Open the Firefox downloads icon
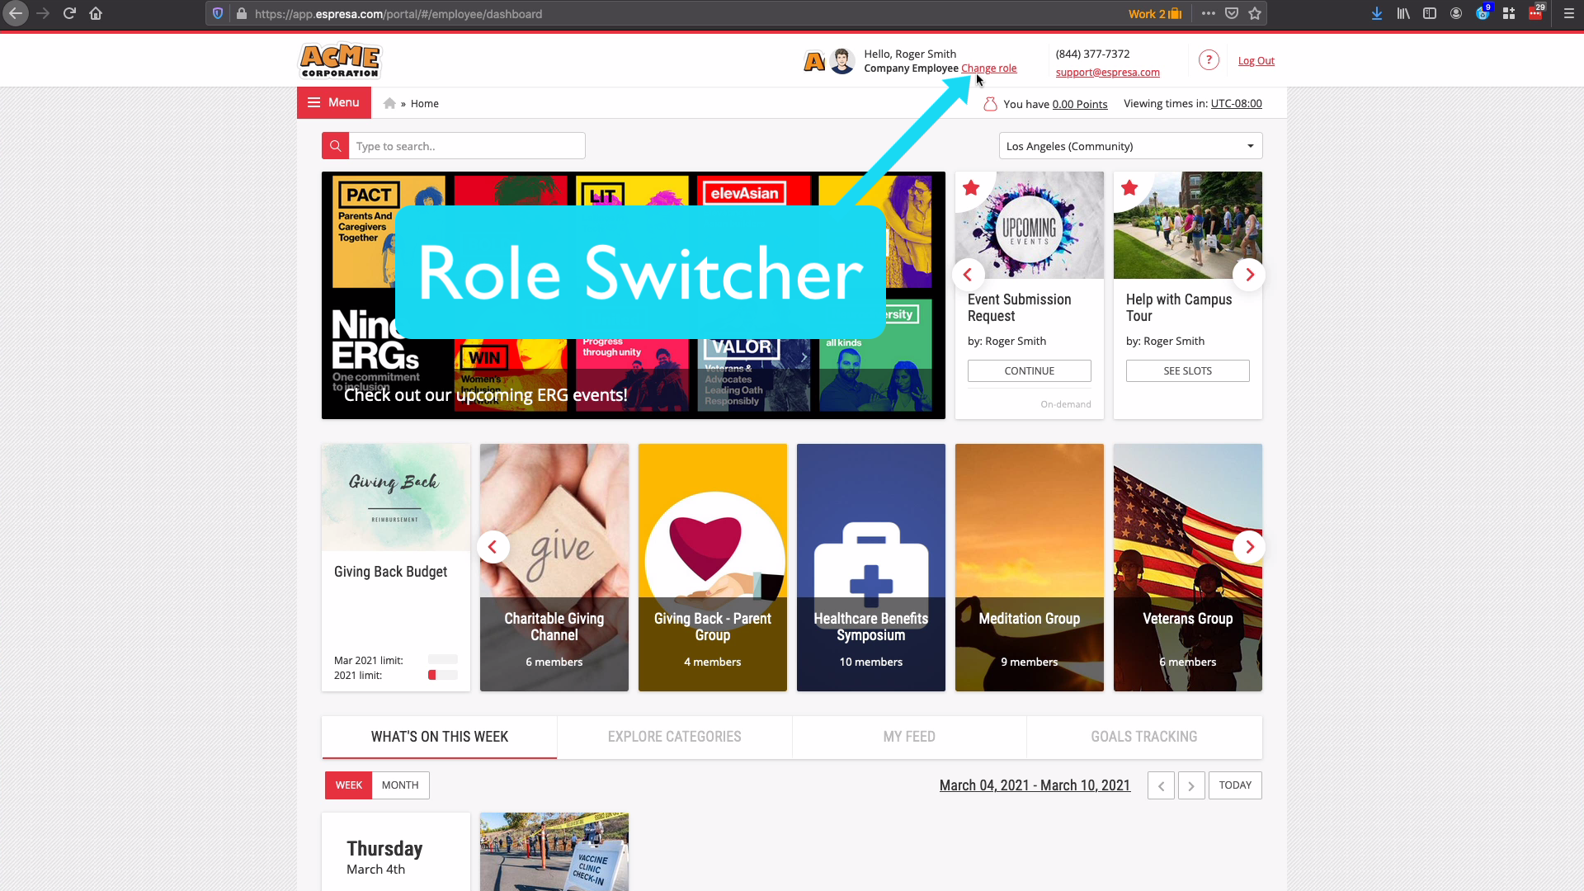 tap(1376, 14)
